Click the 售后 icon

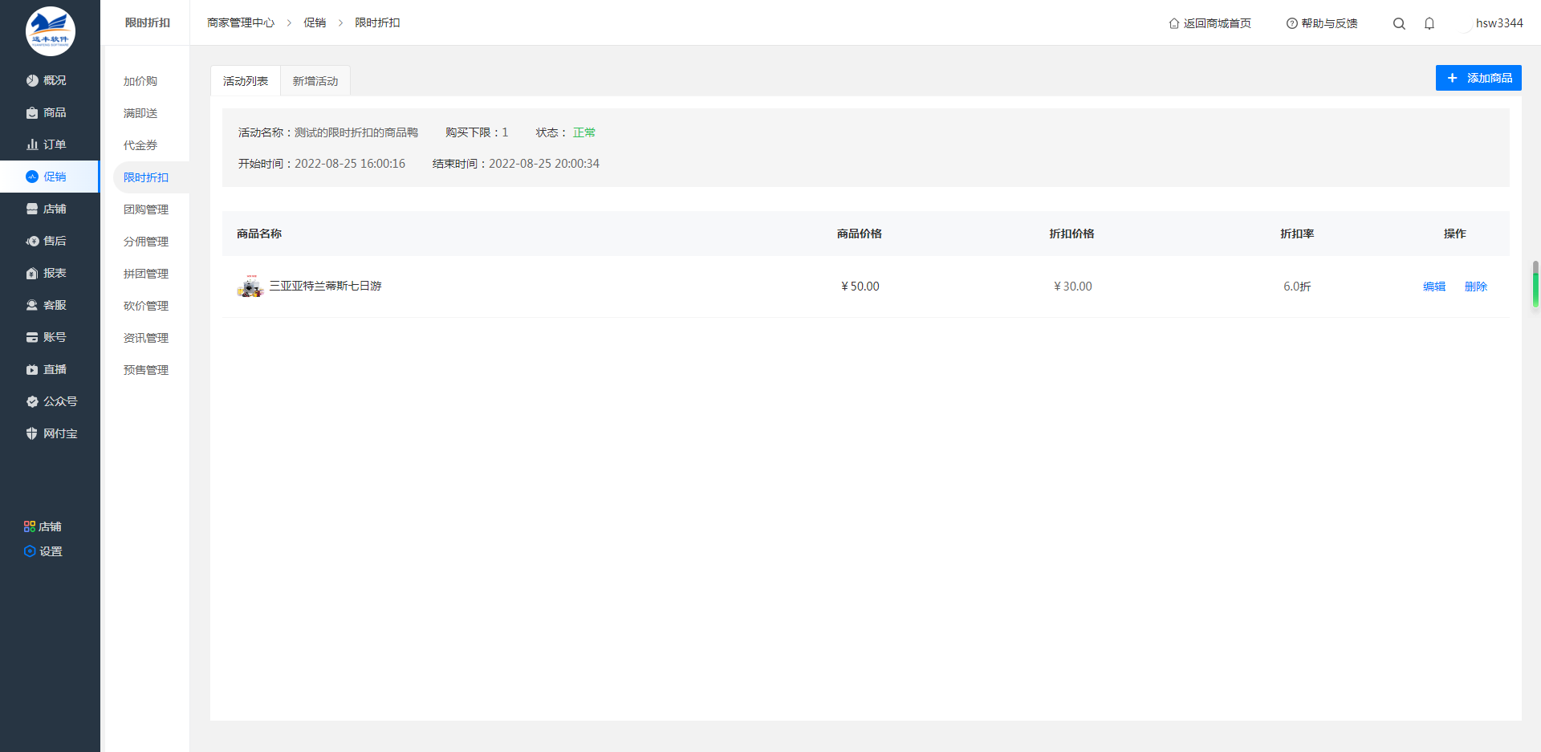[32, 241]
